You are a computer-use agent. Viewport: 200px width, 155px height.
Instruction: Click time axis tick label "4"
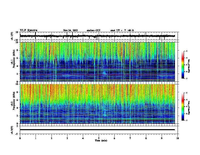pyautogui.click(x=83, y=138)
